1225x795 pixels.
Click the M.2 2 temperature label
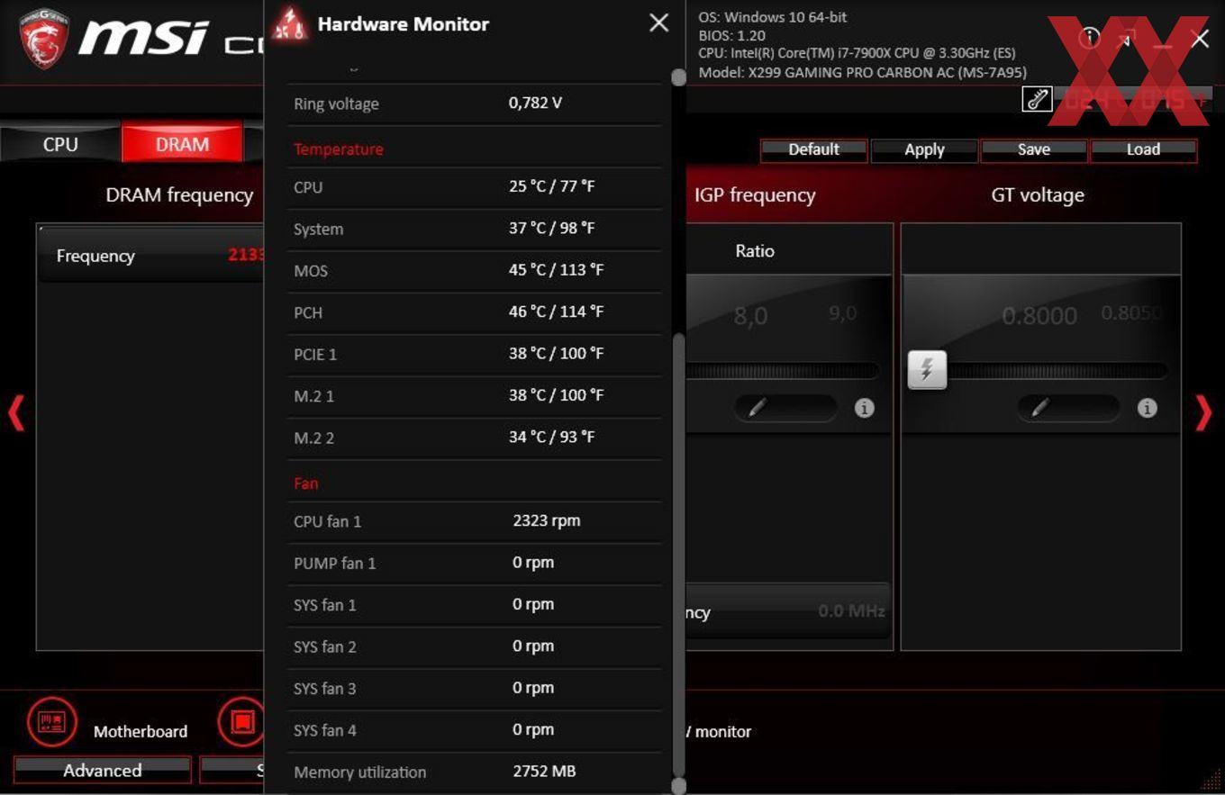[313, 438]
